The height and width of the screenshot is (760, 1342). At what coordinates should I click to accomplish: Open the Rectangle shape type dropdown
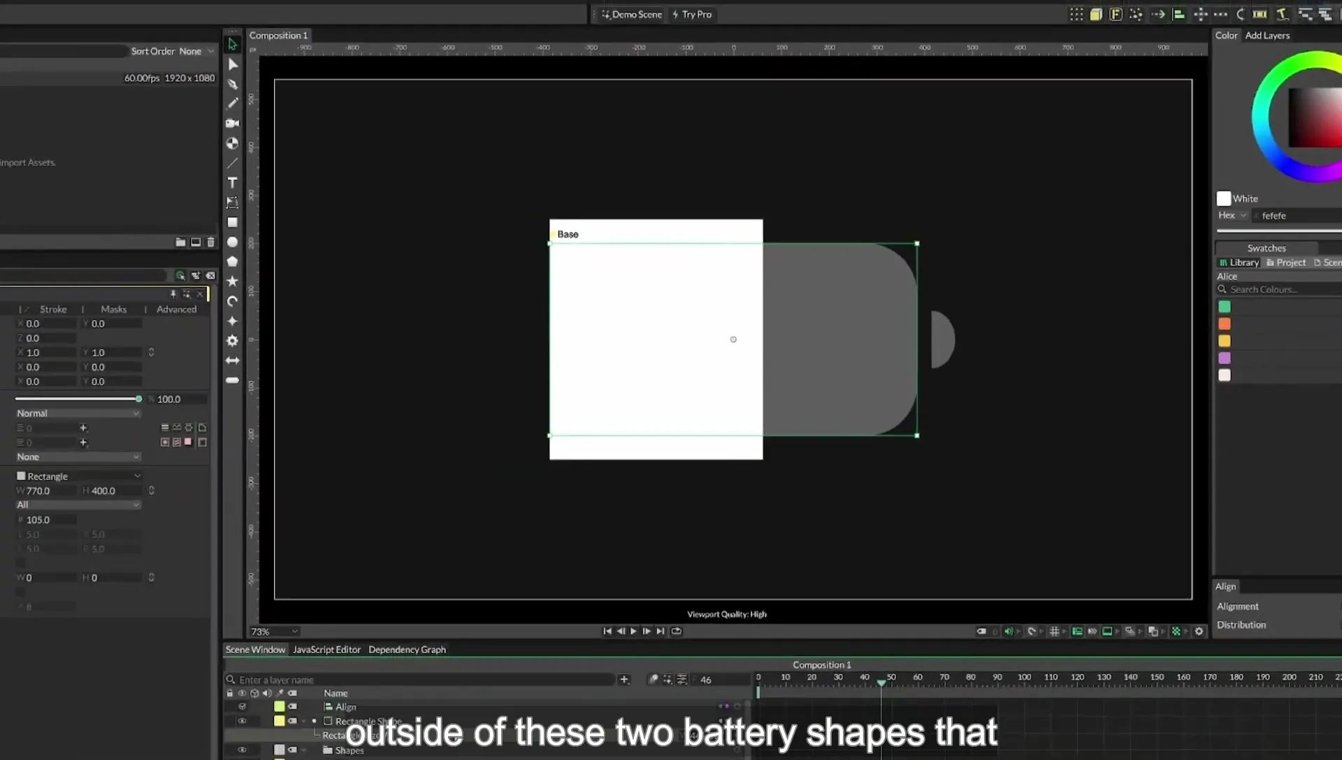tap(78, 476)
